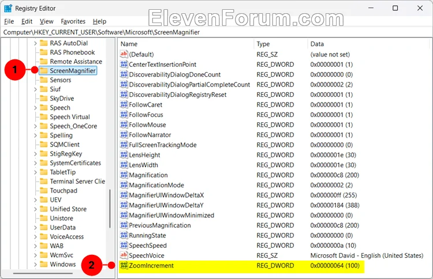Click the DiscoverabilityDialogDoneCount DWORD icon

coord(124,74)
